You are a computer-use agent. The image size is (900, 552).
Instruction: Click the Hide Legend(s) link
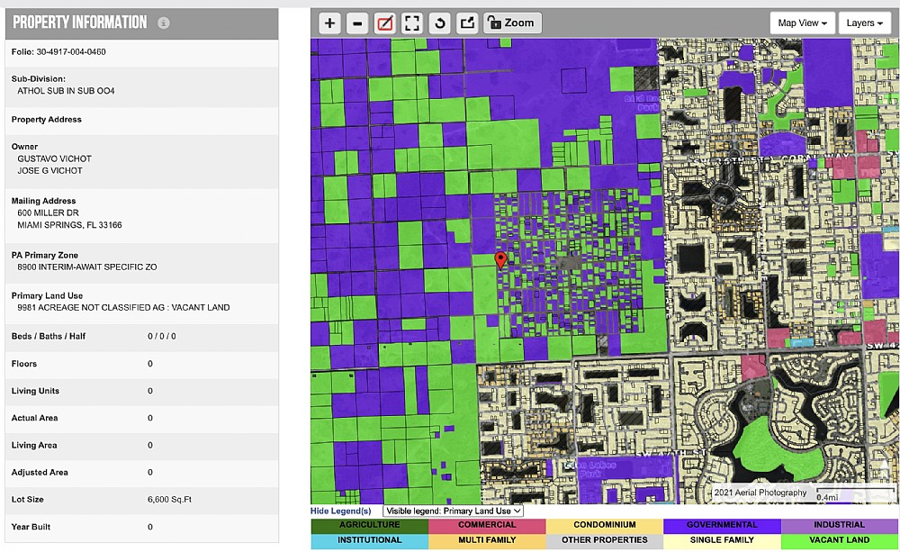pyautogui.click(x=341, y=511)
